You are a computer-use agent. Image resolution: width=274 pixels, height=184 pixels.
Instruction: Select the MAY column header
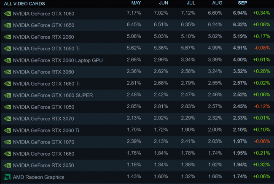coord(136,3)
